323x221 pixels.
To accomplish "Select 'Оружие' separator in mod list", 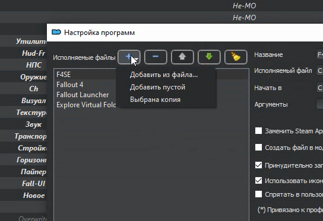I will (x=23, y=77).
